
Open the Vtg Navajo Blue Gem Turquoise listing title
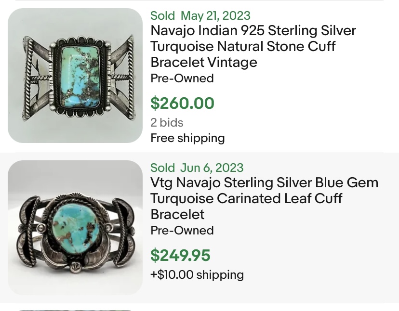tap(264, 183)
